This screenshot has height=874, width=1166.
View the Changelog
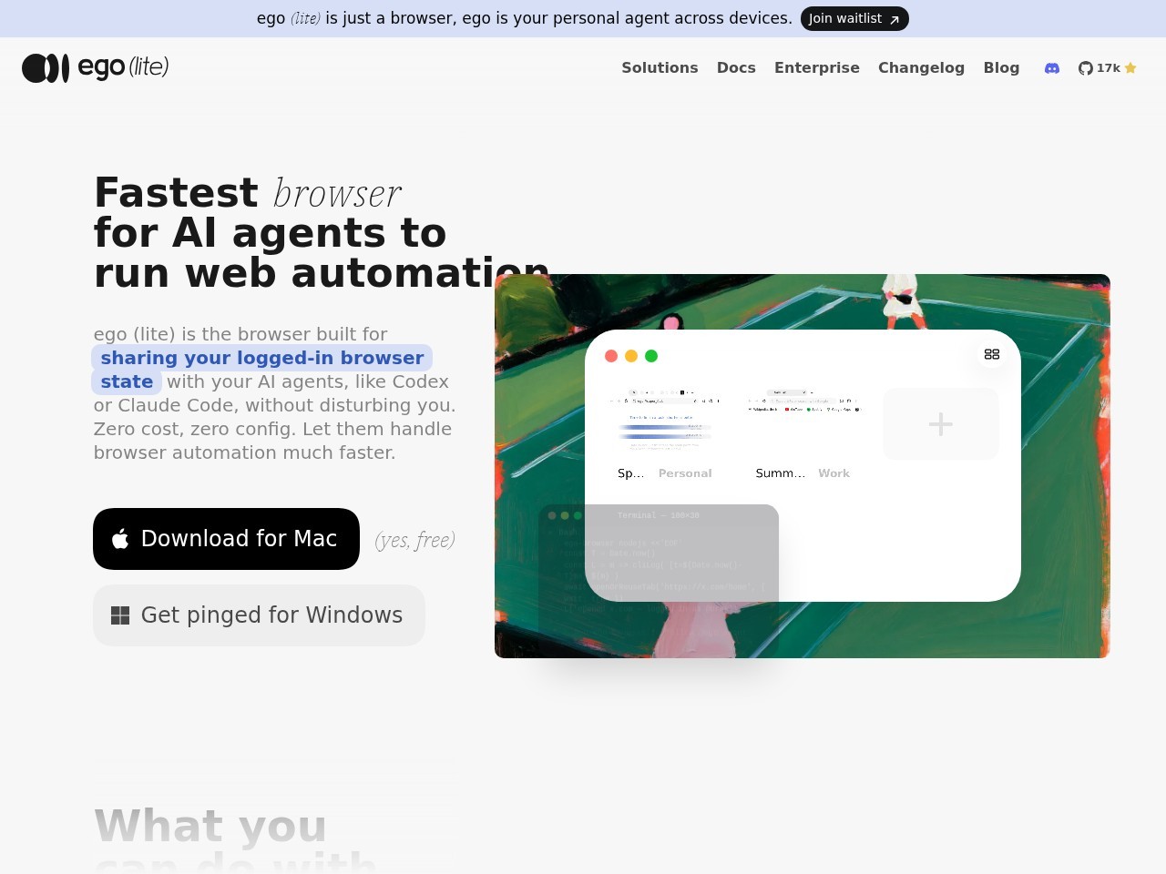921,67
